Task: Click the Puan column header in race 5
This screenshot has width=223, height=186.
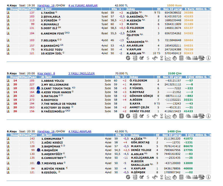Action: coord(32,77)
